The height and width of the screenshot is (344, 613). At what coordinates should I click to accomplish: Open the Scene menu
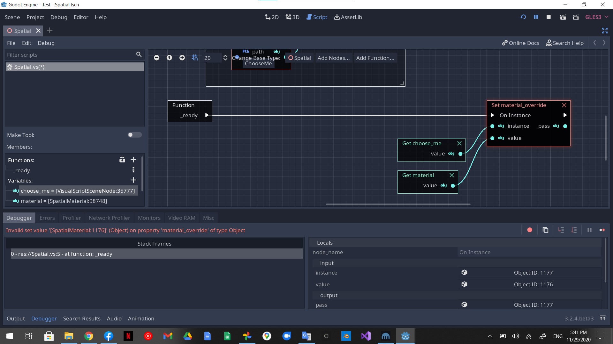pyautogui.click(x=12, y=17)
